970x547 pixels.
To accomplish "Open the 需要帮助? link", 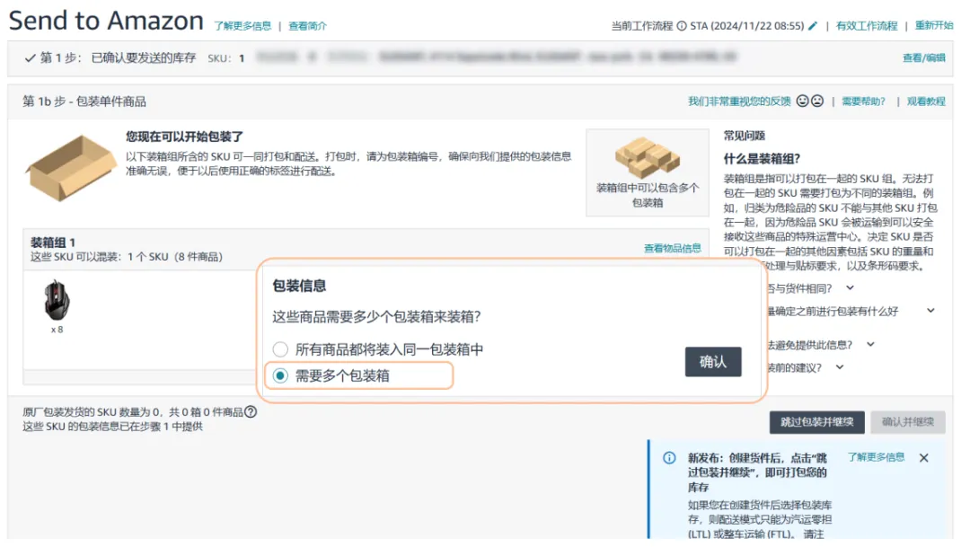I will point(863,101).
